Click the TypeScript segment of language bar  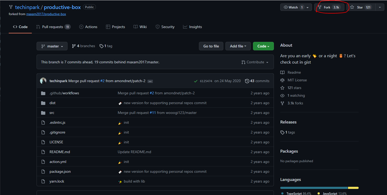(x=314, y=188)
